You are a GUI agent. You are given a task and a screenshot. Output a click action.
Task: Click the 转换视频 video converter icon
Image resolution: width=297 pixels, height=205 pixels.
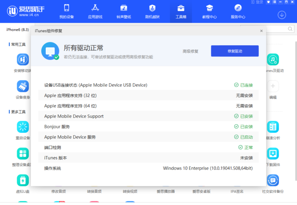(x=130, y=191)
